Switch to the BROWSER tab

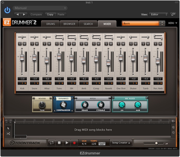pos(69,24)
